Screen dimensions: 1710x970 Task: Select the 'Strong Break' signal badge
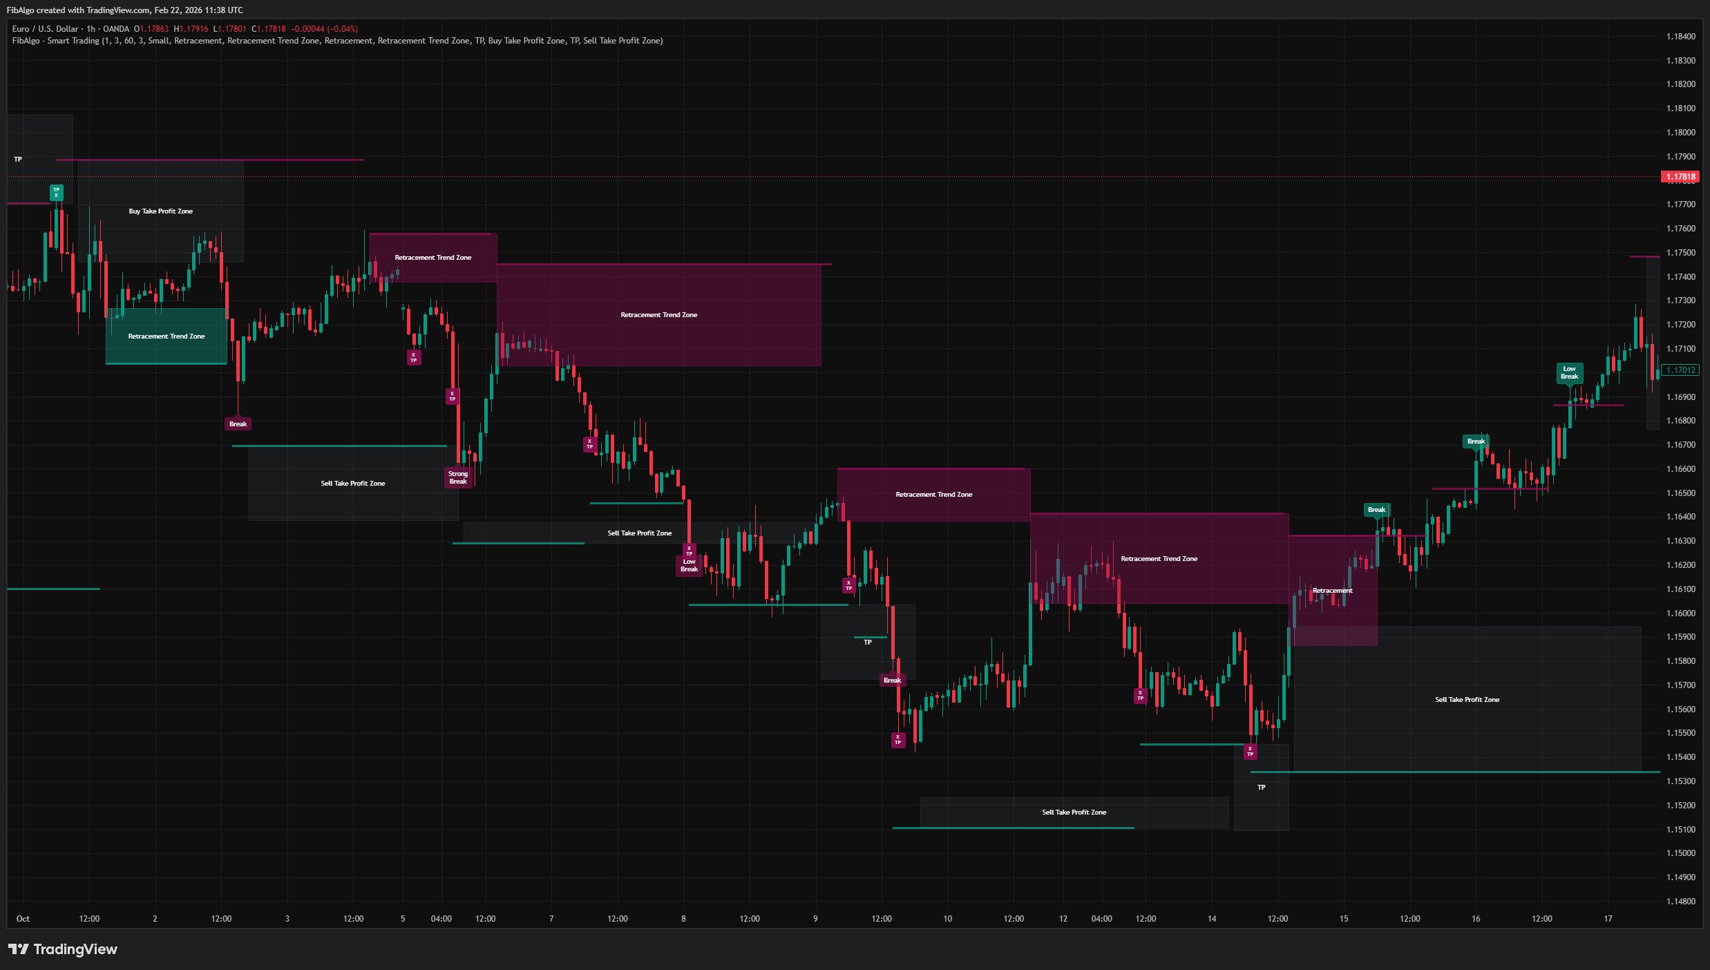458,478
